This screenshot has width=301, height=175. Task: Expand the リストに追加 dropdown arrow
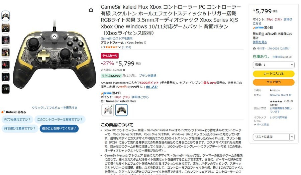(x=292, y=137)
